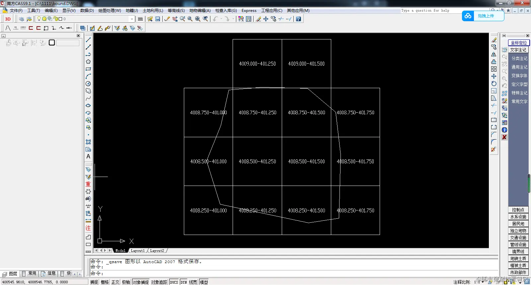Switch to the Layout1 tab
Image resolution: width=531 pixels, height=285 pixels.
(138, 251)
